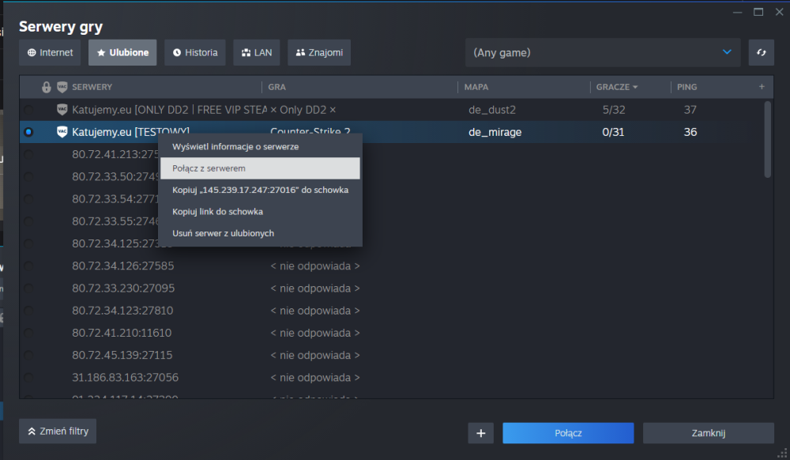Viewport: 790px width, 460px height.
Task: Sort by the MAPA column header
Action: [x=476, y=87]
